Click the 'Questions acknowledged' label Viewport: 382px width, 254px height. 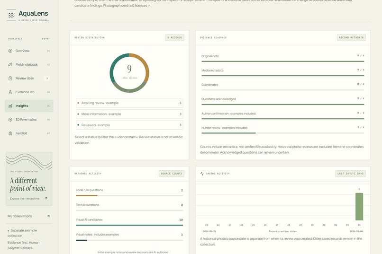pyautogui.click(x=218, y=99)
